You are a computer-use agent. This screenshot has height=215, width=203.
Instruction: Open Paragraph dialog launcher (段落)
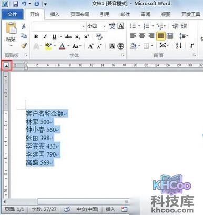tap(194, 55)
